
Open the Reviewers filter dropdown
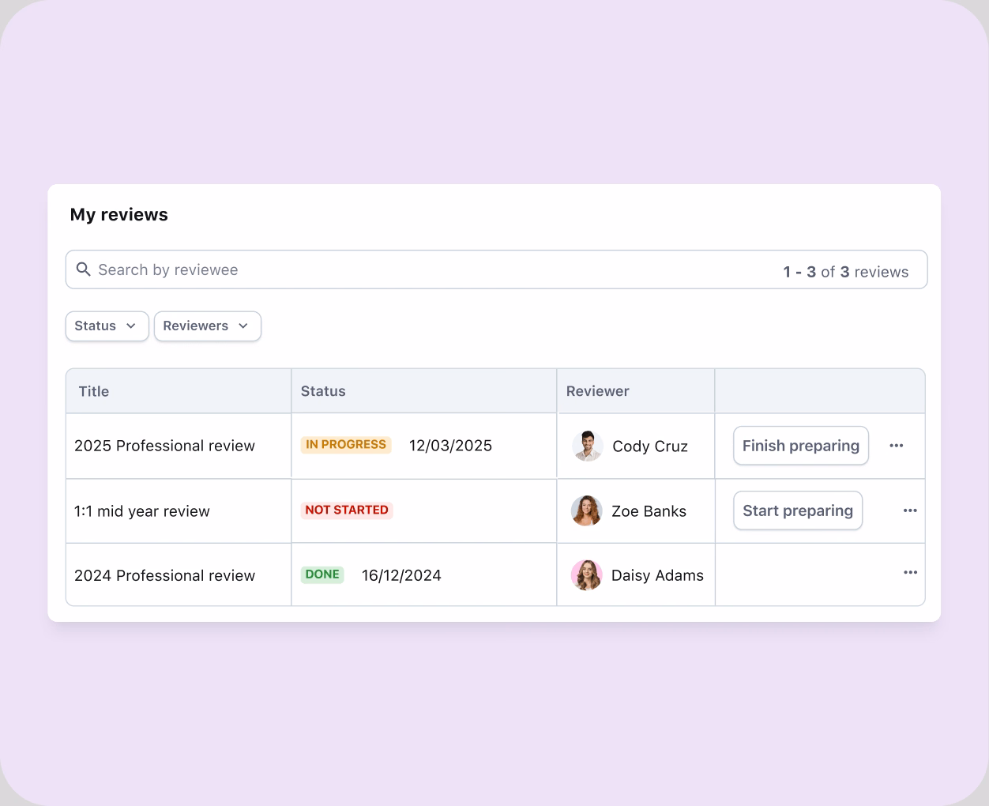coord(207,326)
